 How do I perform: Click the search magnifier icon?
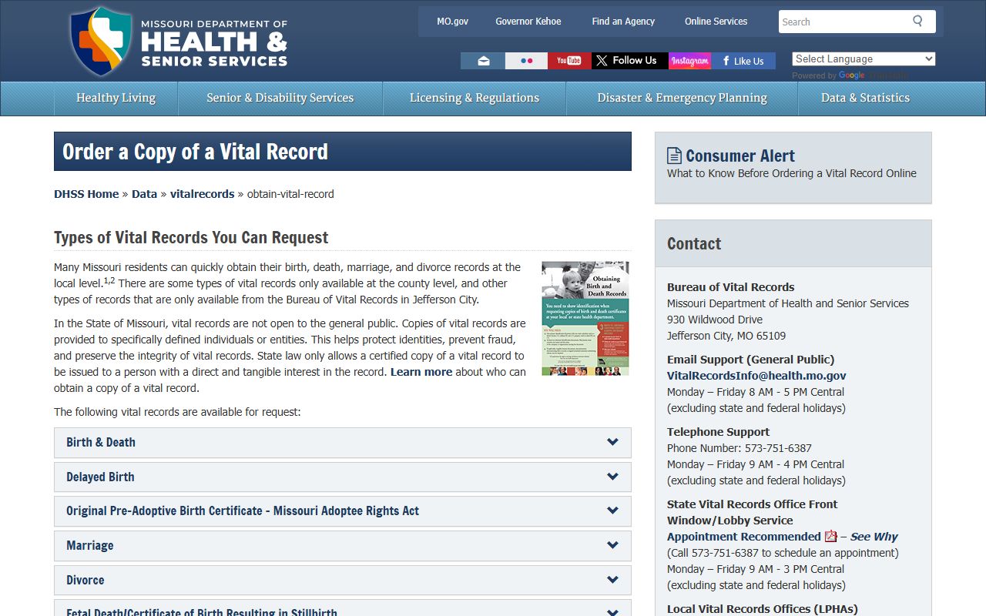(917, 21)
